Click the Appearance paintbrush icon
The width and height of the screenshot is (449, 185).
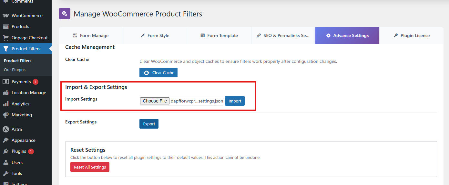coord(5,140)
